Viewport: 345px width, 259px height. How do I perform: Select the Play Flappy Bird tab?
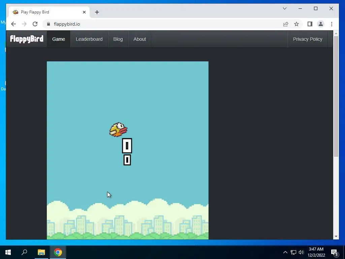tap(49, 12)
